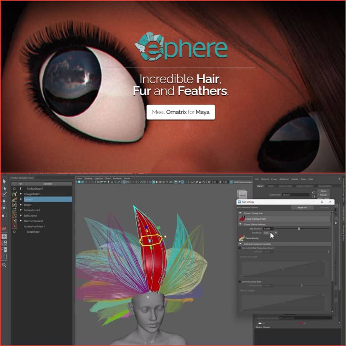Toggle the SurfaceComb1 On bulb
The height and width of the screenshot is (346, 346).
click(21, 210)
